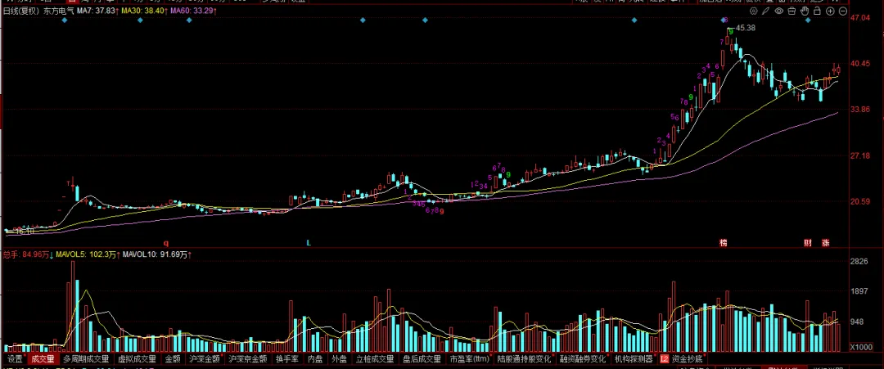This screenshot has height=369, width=884.
Task: Click the 总手: 84.96万 volume label
Action: (28, 254)
